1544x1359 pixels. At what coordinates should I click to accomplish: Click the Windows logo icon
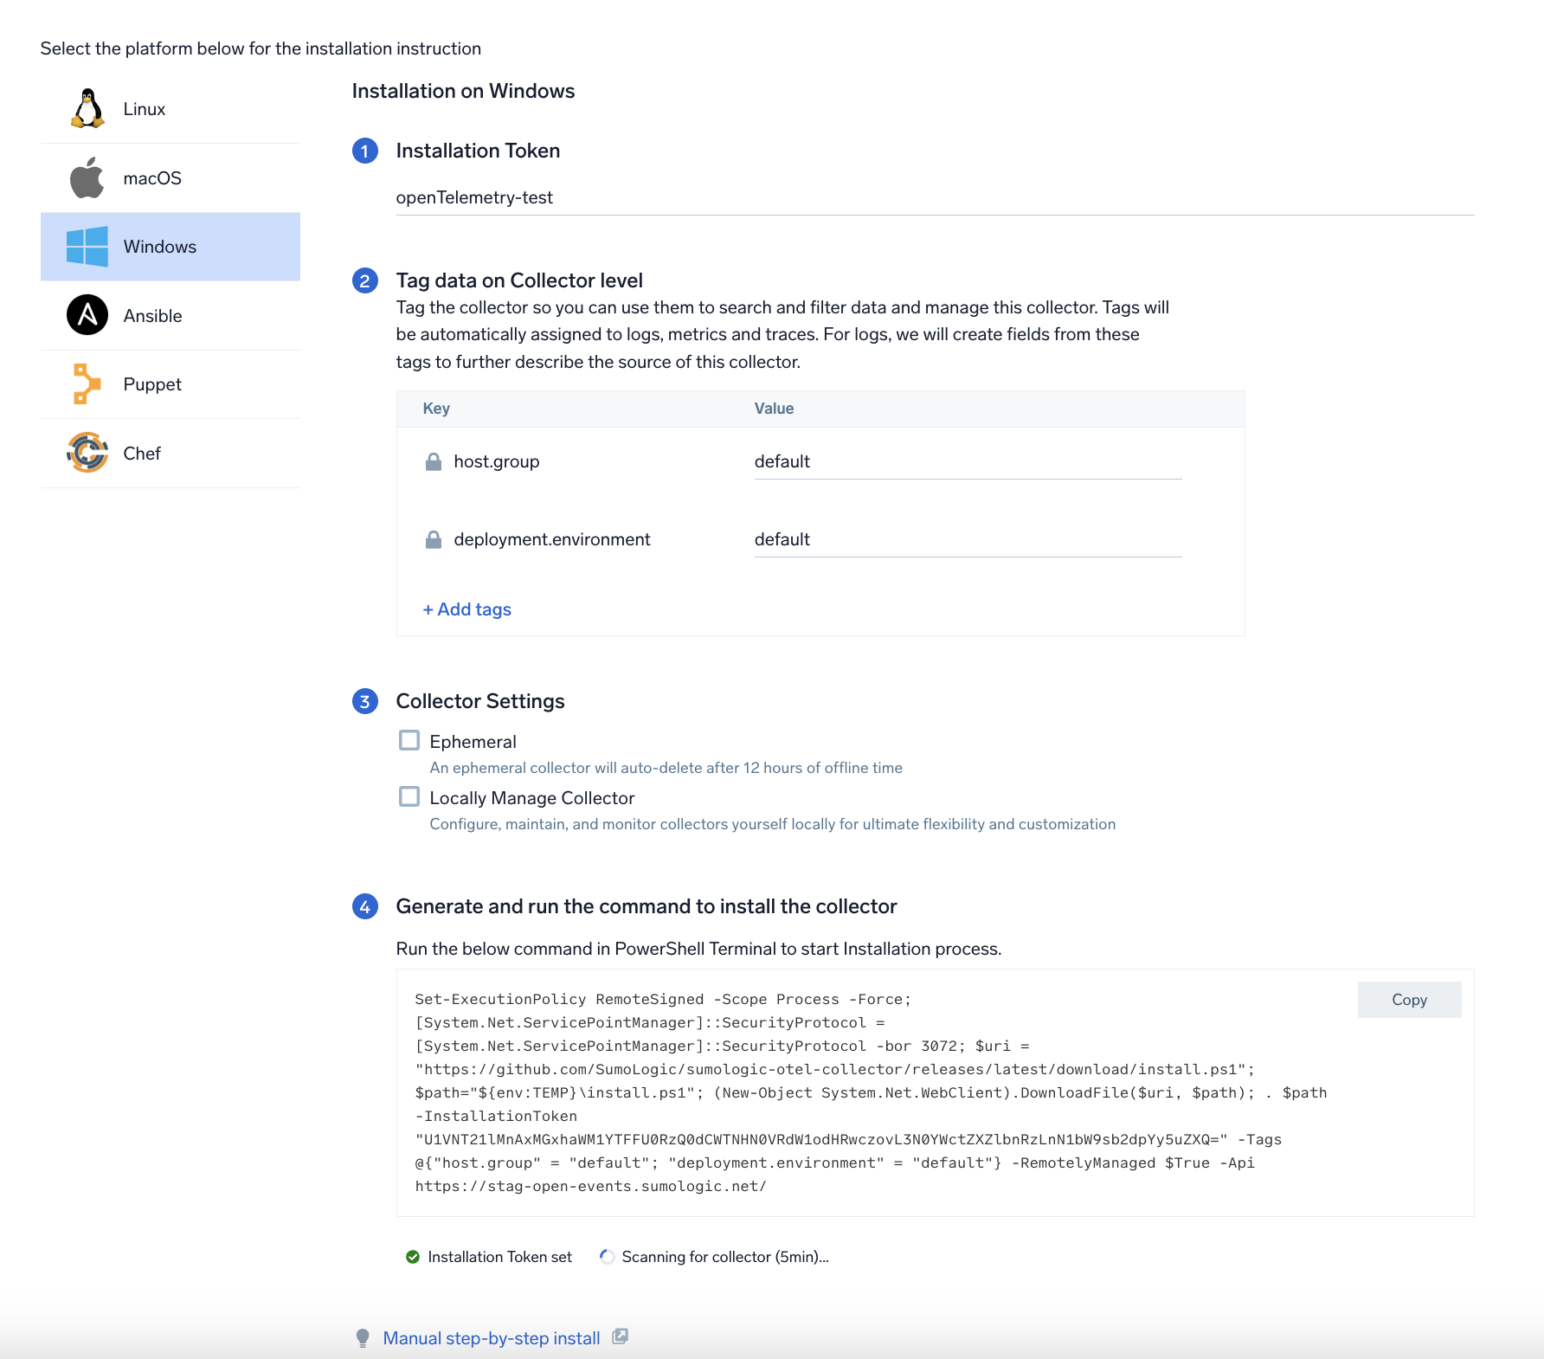(87, 247)
